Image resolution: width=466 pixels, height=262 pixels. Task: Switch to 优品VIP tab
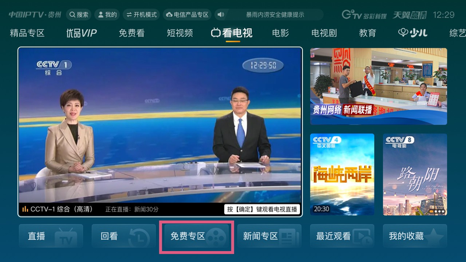[x=82, y=33]
